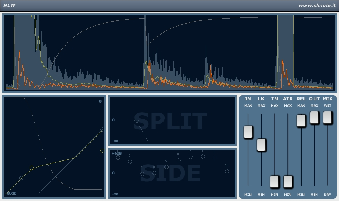Image resolution: width=339 pixels, height=201 pixels.
Task: Click the IN fader handle
Action: [248, 132]
